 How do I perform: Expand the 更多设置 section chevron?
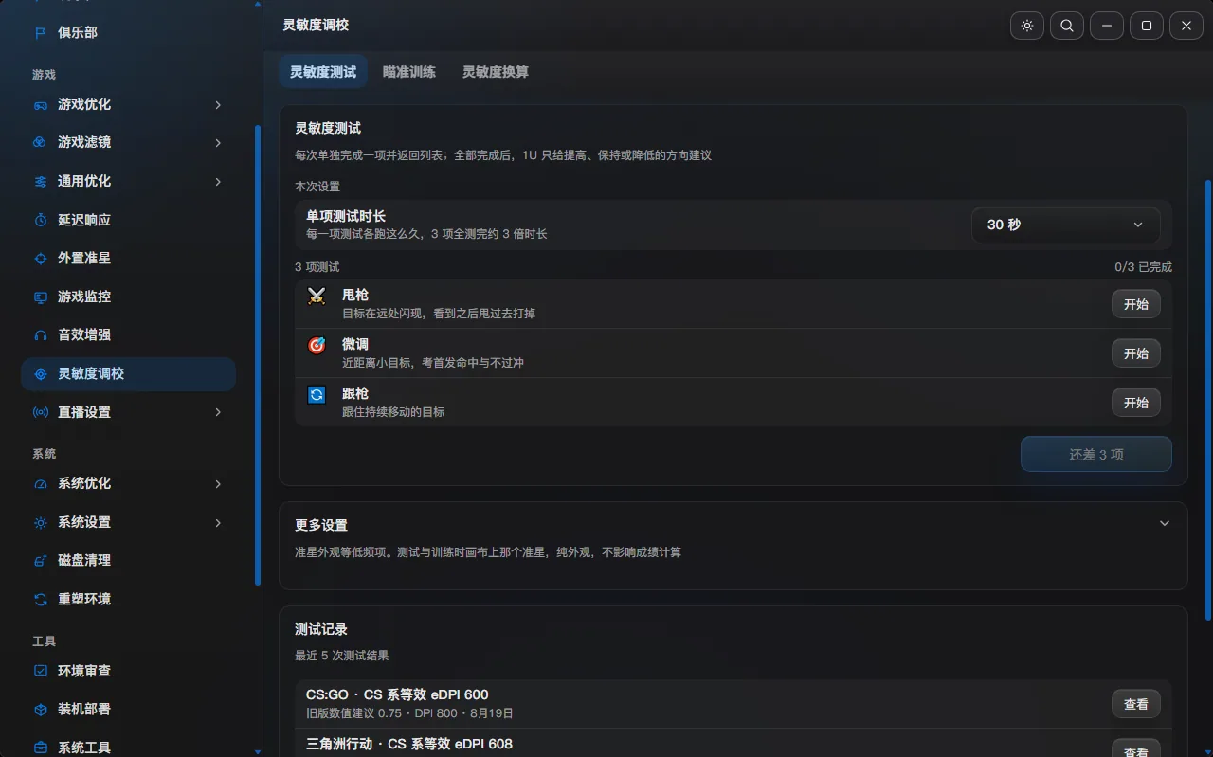(1165, 523)
